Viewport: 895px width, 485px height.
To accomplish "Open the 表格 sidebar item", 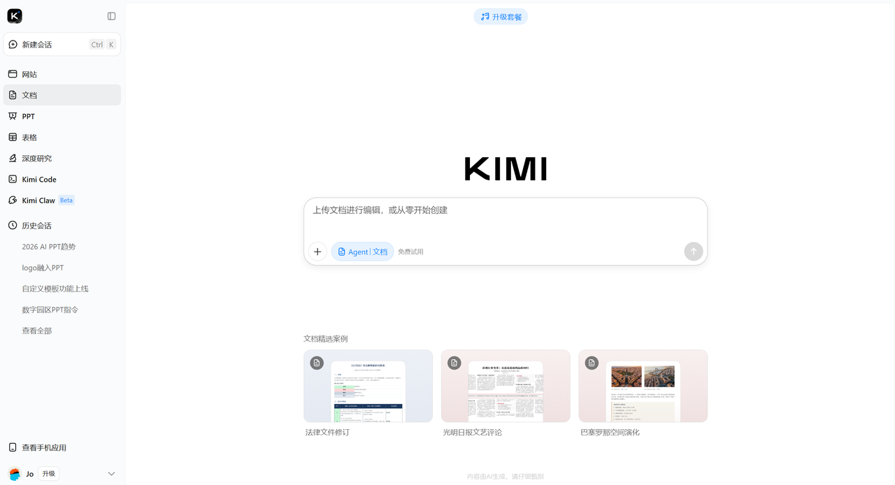I will pos(62,137).
